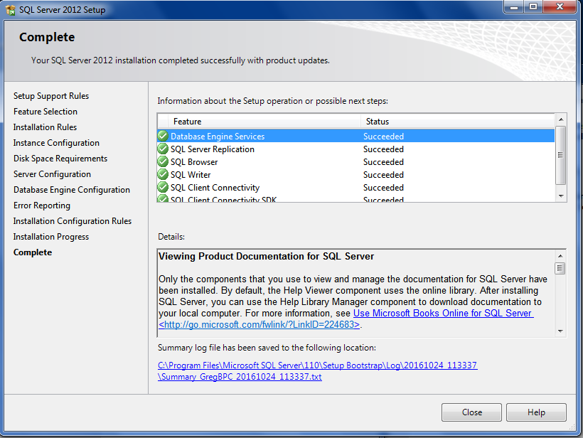Select the Installation Rules step
Viewport: 583px width, 438px height.
coord(45,127)
